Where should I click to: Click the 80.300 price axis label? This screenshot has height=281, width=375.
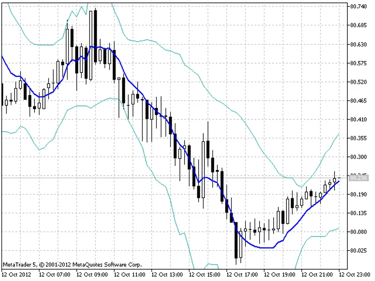358,157
